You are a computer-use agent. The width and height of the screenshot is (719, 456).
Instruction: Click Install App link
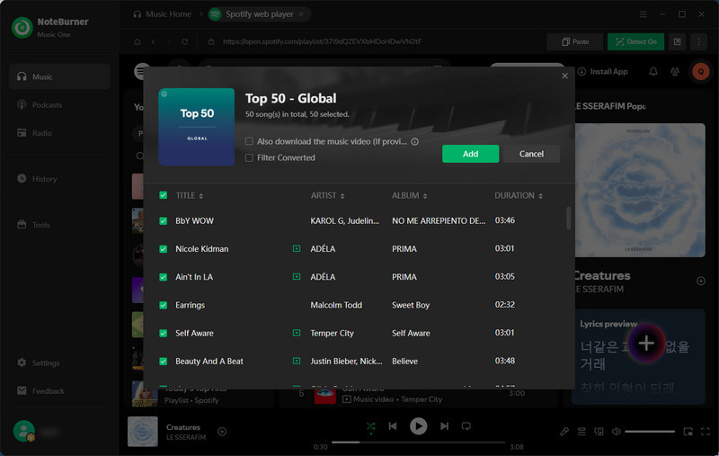tap(602, 72)
